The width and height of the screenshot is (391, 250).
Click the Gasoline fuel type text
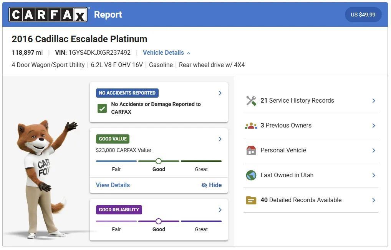(161, 65)
